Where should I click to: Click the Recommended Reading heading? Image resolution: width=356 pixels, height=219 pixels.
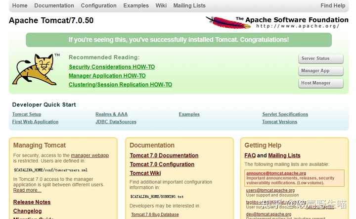pyautogui.click(x=104, y=57)
